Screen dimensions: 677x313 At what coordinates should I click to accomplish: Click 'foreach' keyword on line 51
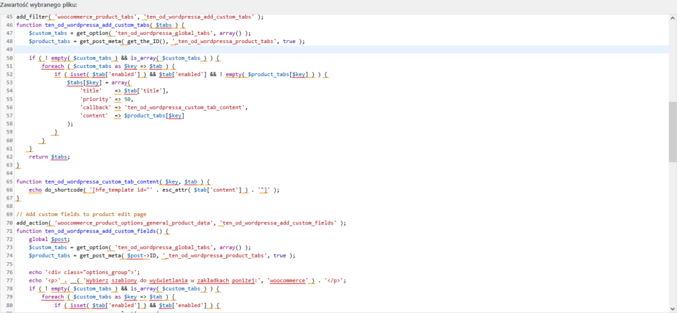[52, 66]
